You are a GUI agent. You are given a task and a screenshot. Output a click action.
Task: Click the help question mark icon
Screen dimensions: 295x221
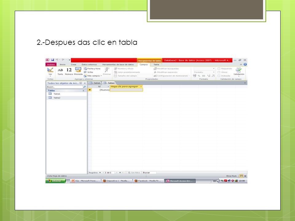[245, 64]
